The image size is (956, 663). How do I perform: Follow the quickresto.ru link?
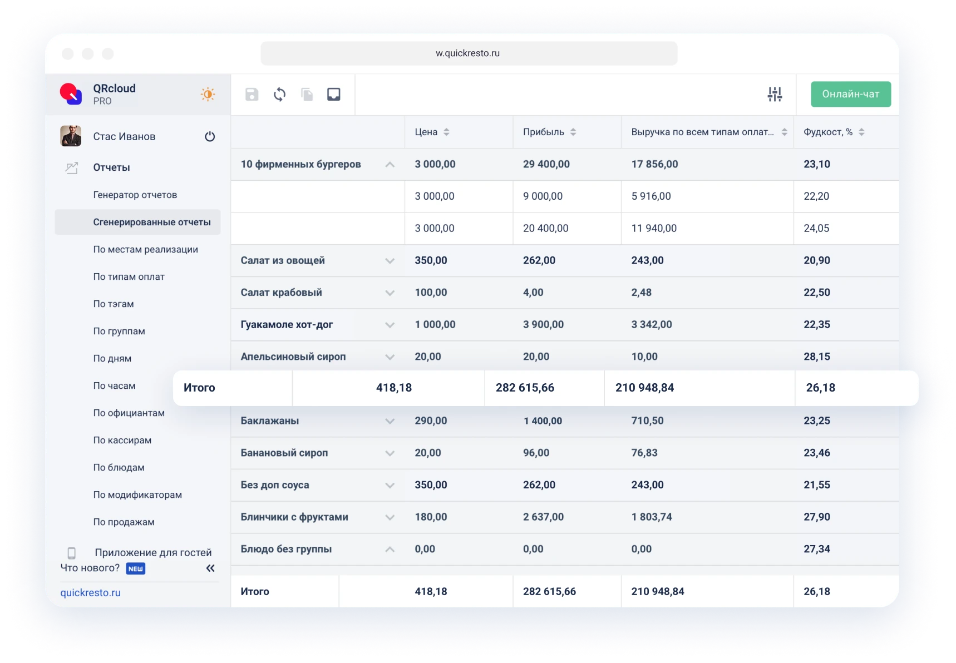pos(91,592)
